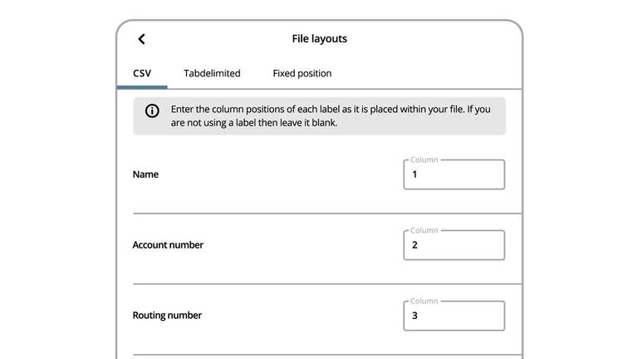Open the Tabdelimited tab
Screen dimensions: 638x359
click(212, 73)
